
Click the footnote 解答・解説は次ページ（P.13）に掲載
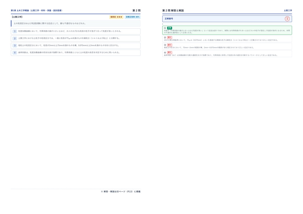[x=121, y=192]
